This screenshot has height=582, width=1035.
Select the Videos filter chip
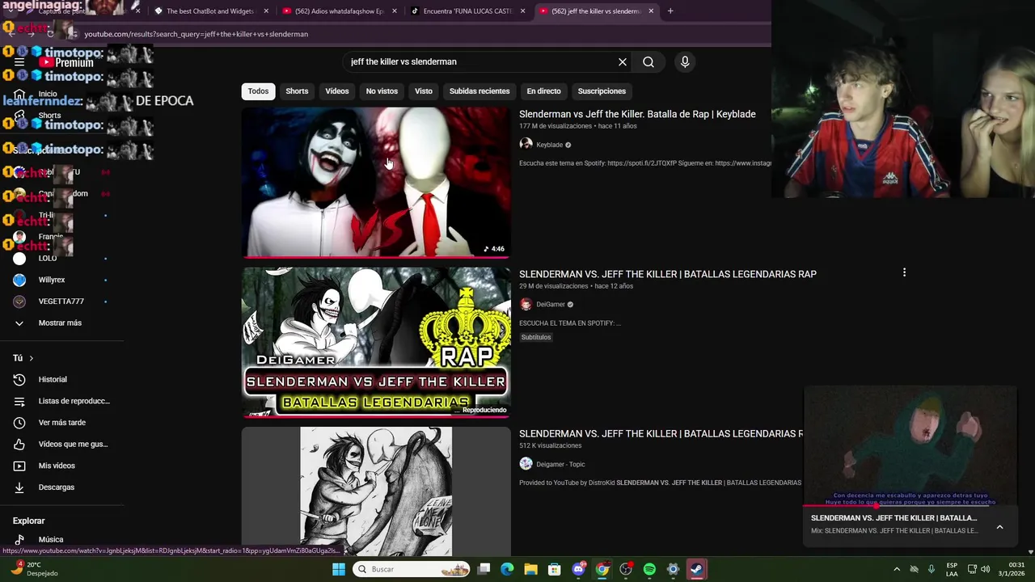pyautogui.click(x=337, y=91)
